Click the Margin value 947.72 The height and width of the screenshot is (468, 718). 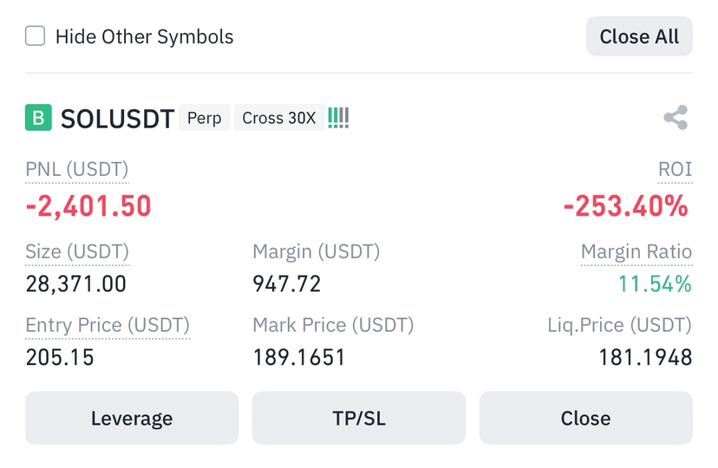point(287,284)
